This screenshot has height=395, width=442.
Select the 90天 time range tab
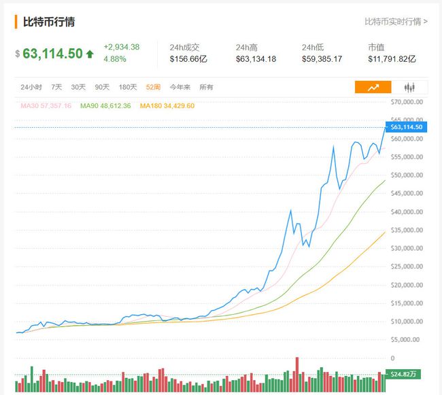102,87
